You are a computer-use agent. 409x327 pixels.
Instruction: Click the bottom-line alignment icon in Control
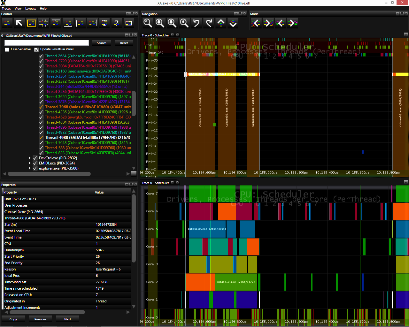coord(68,23)
